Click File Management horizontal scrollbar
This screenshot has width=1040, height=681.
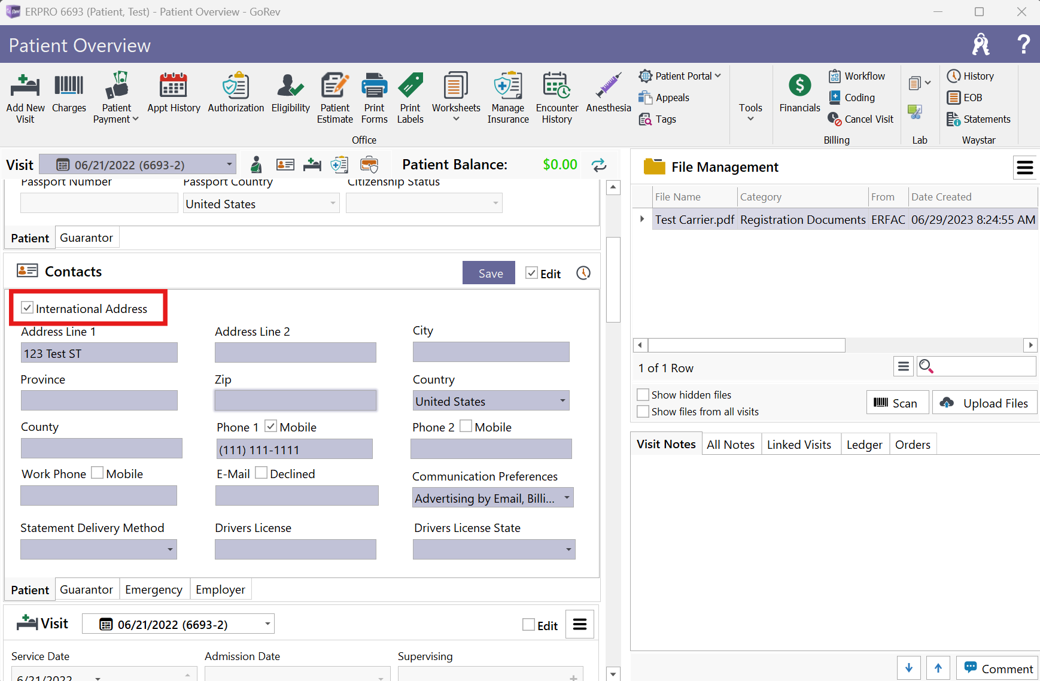746,345
